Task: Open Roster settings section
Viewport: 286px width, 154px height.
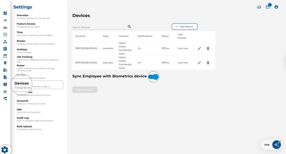Action: click(36, 68)
